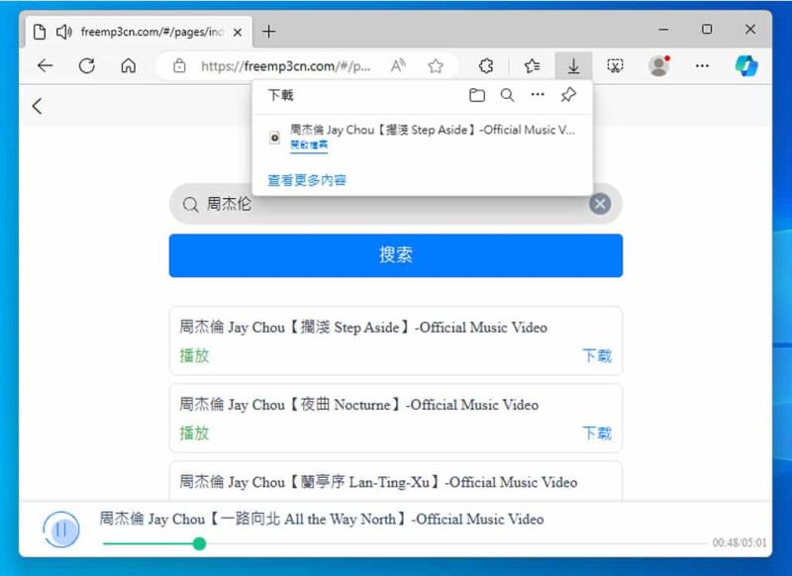Click the downloaded file's media icon
The width and height of the screenshot is (792, 576).
pos(274,138)
